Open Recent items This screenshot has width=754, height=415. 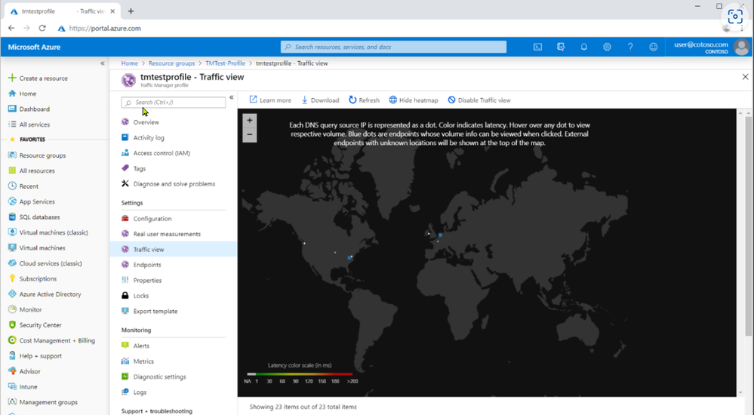(23, 186)
